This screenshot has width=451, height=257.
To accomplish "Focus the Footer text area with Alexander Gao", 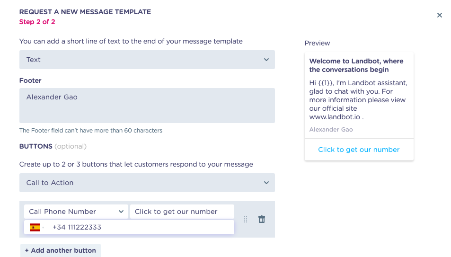I will pos(147,106).
